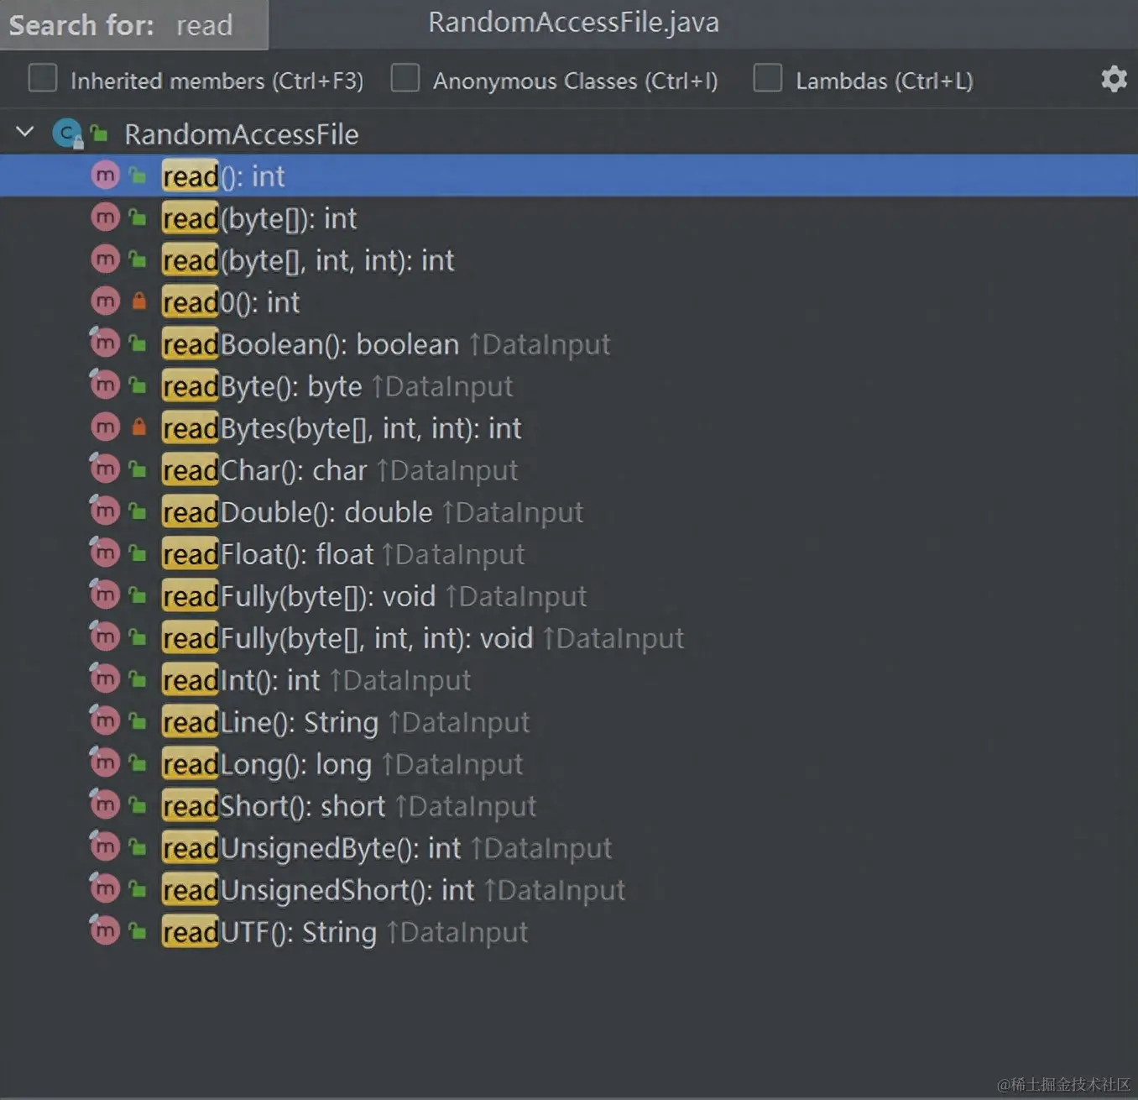Select readLong(): long method
The width and height of the screenshot is (1138, 1100).
[267, 764]
